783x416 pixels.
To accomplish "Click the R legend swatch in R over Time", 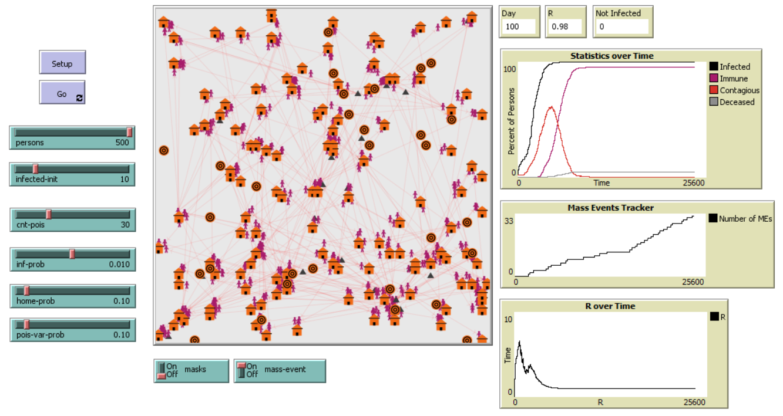I will [714, 317].
